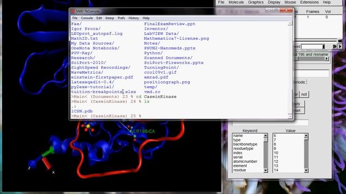Open the Mouse menu in VMD Main

(x=290, y=2)
